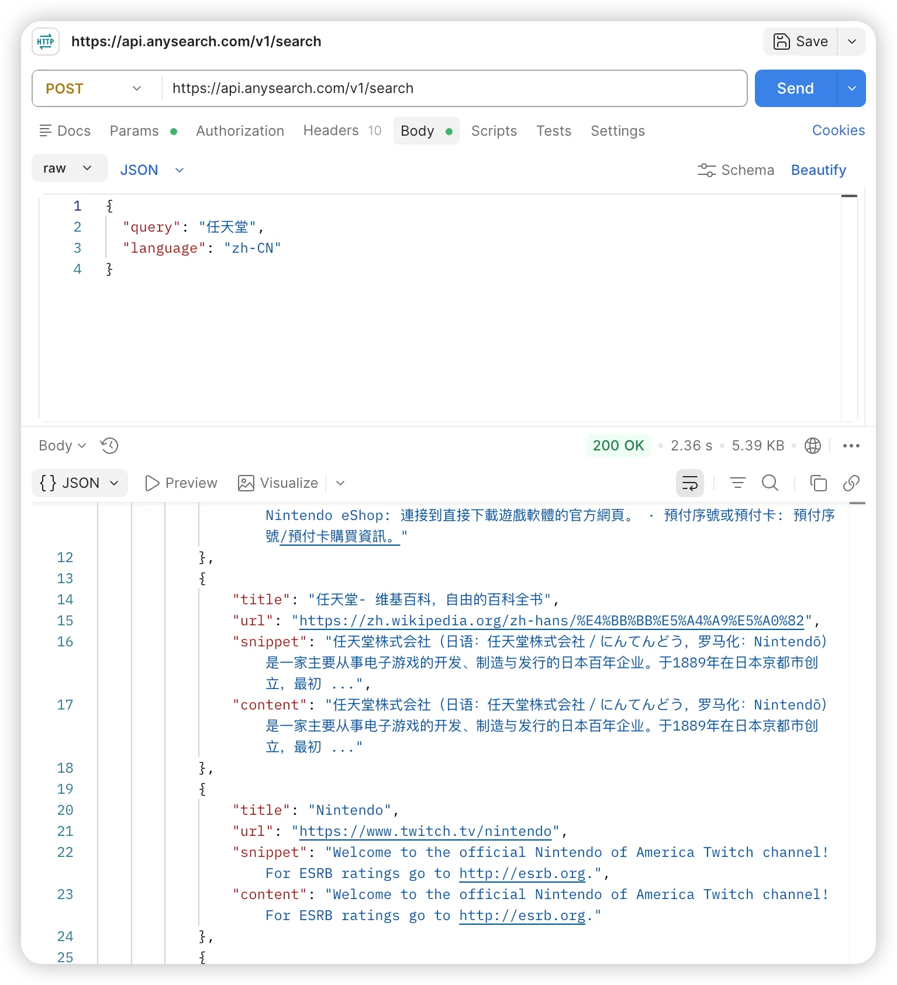The image size is (897, 985).
Task: Save the request
Action: tap(801, 42)
